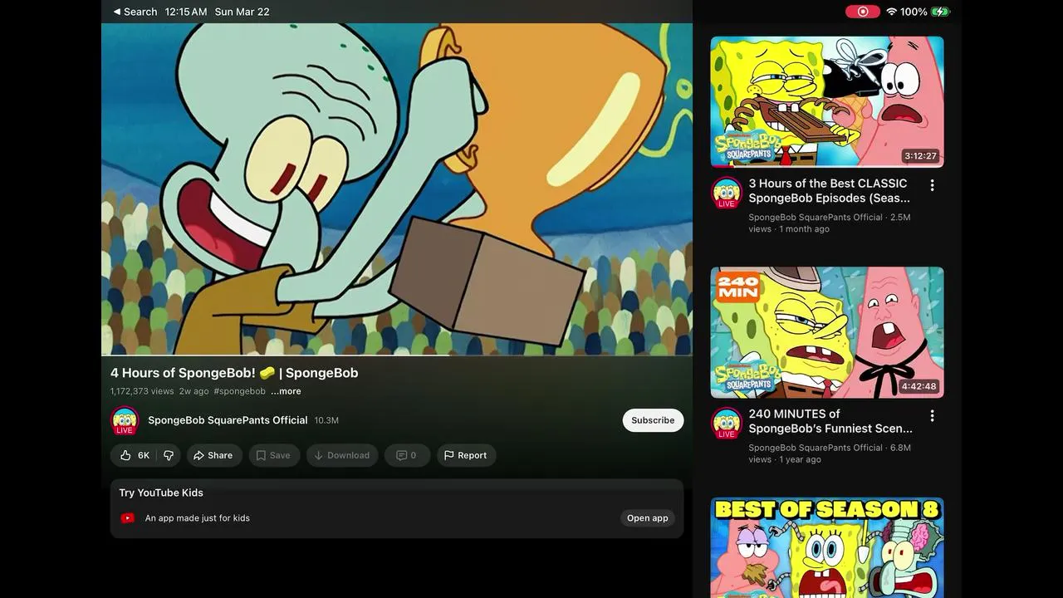This screenshot has width=1063, height=598.
Task: Click title 240 MINUTES of SpongeBob's Funniest
Action: pos(830,421)
